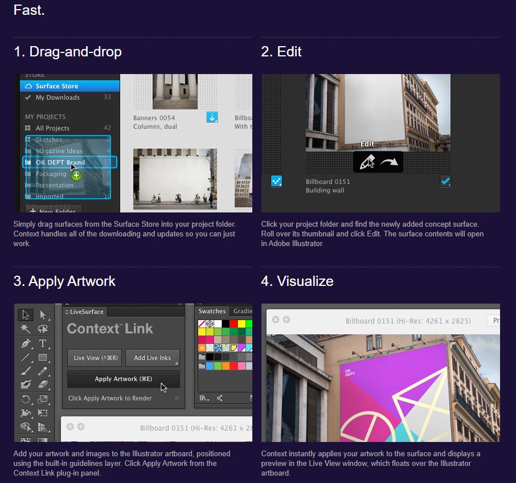Select the Warp tool
The image size is (516, 483).
(x=25, y=412)
